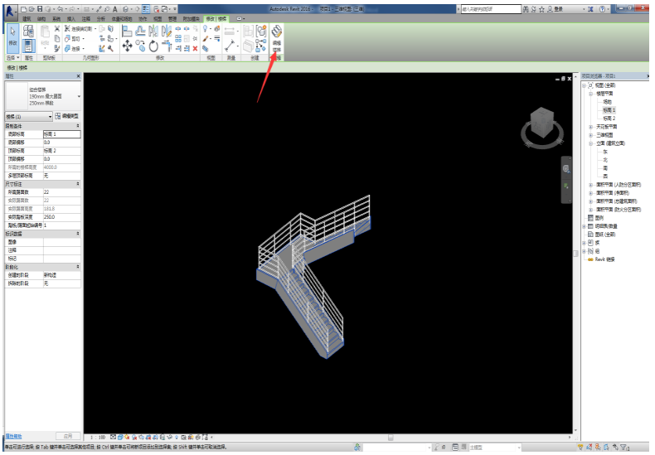Click the red Delete X icon
Viewport: 655px width, 455px height.
click(x=195, y=48)
